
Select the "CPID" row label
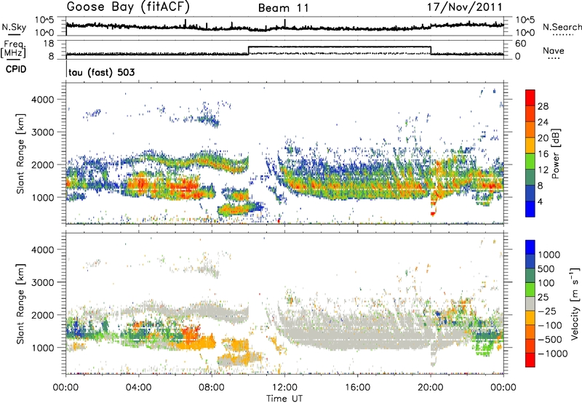(x=16, y=69)
